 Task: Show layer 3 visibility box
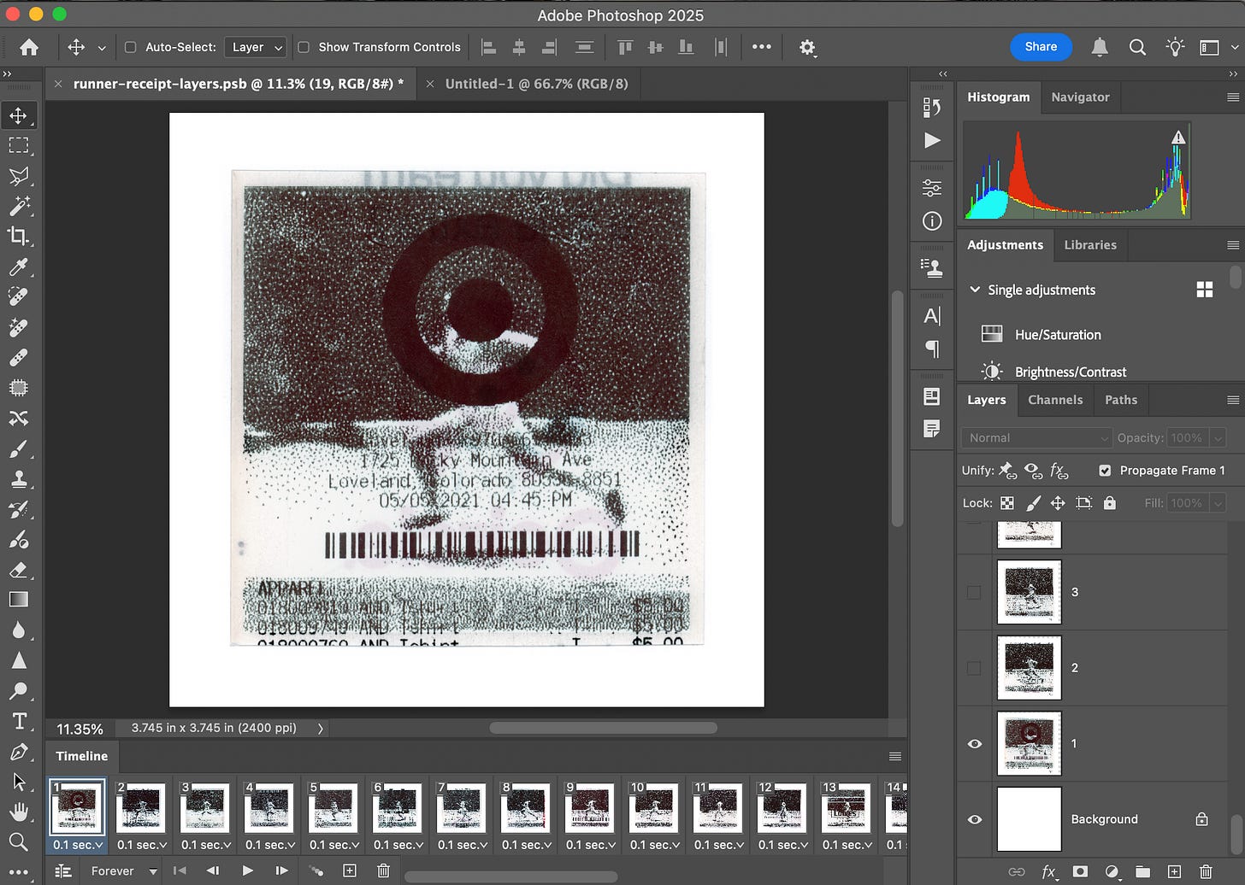pos(974,592)
